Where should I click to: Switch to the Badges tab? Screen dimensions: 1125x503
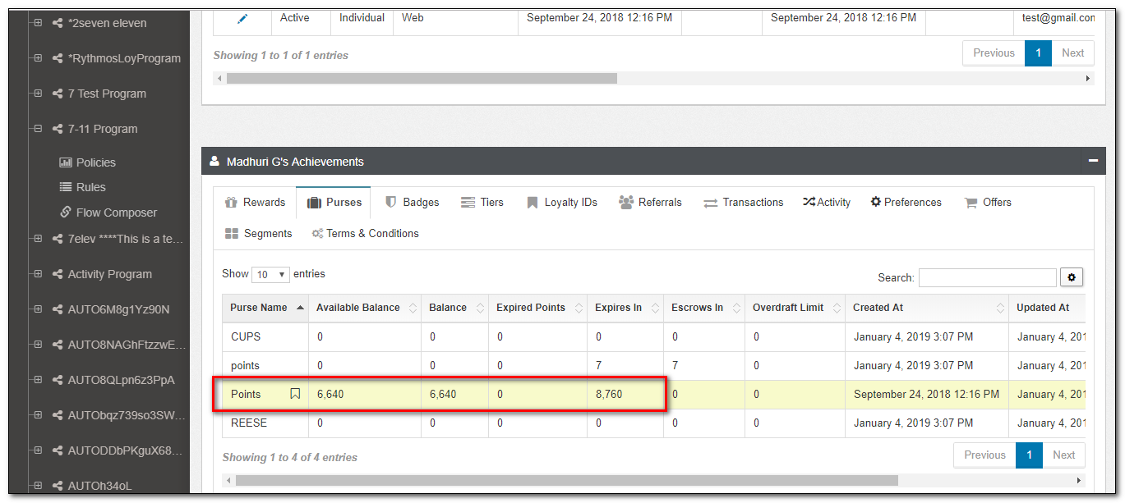tap(412, 203)
